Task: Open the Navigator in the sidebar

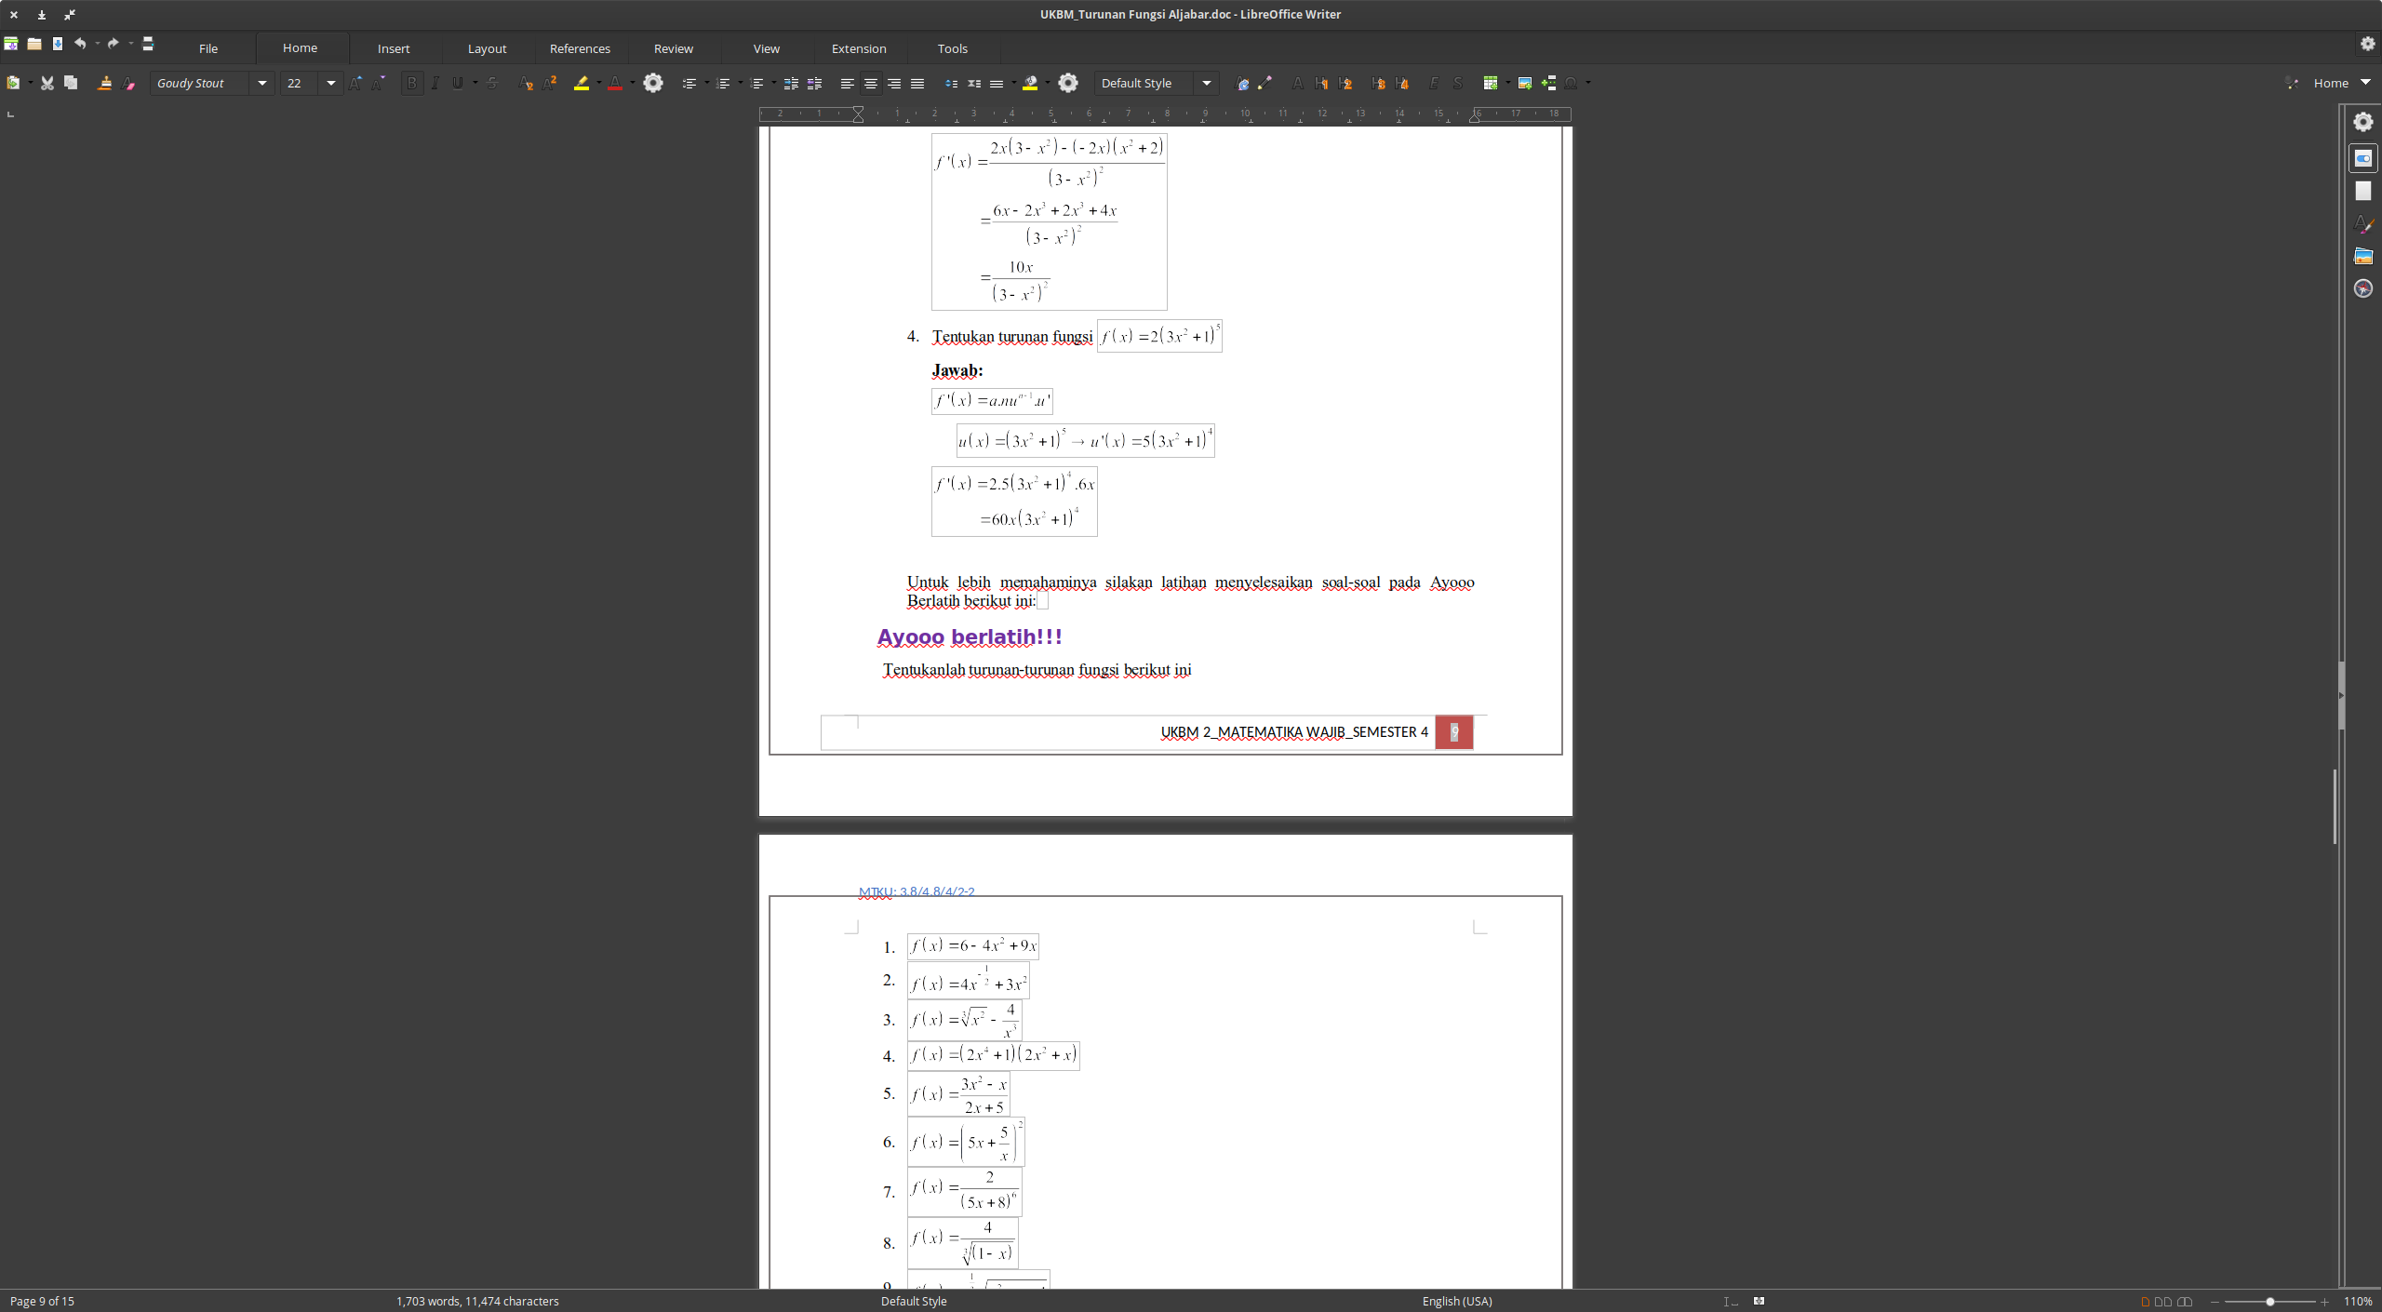Action: (2362, 288)
